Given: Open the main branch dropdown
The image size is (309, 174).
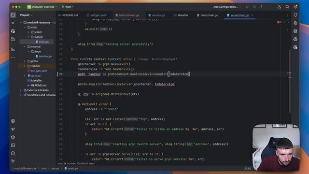Looking at the screenshot, I should point(68,7).
